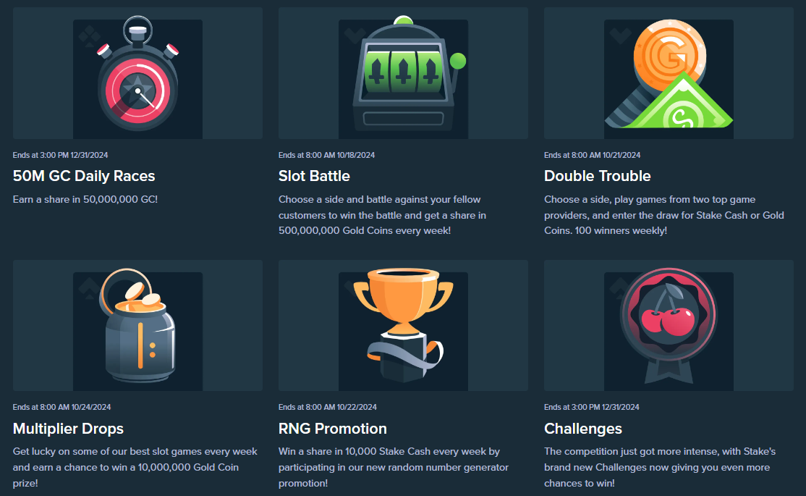
Task: Click the RNG Promotion description paragraph
Action: coord(394,467)
